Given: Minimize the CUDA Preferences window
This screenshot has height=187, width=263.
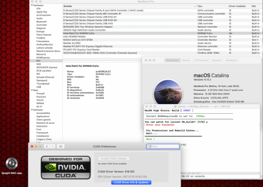Looking at the screenshot, I should pyautogui.click(x=36, y=146).
